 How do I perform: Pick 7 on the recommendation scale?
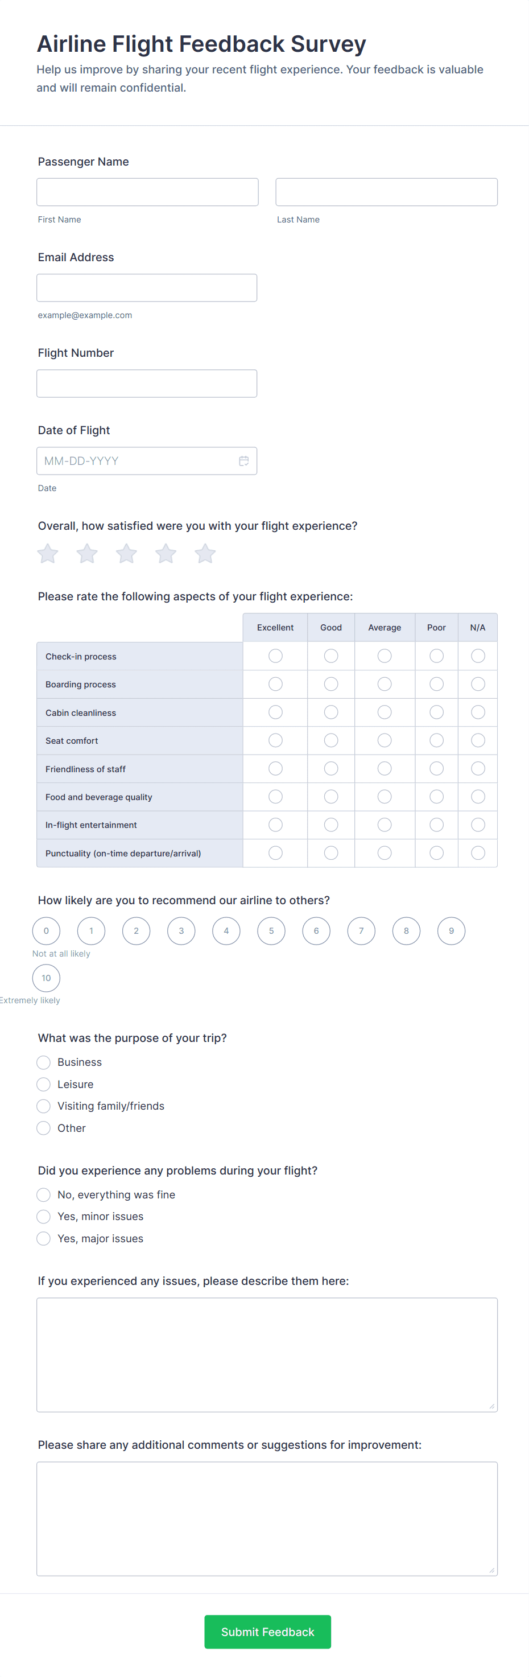click(361, 931)
